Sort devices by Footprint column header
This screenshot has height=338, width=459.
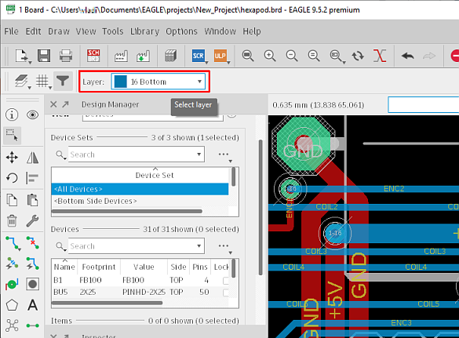(x=99, y=267)
